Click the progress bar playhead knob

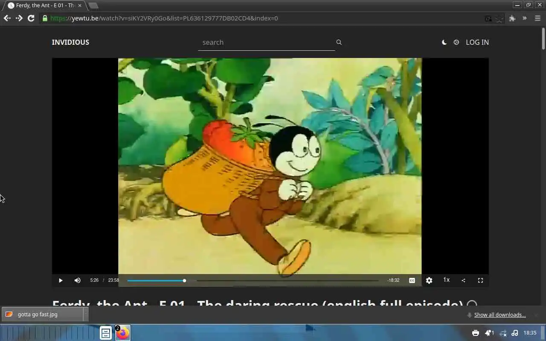point(184,280)
